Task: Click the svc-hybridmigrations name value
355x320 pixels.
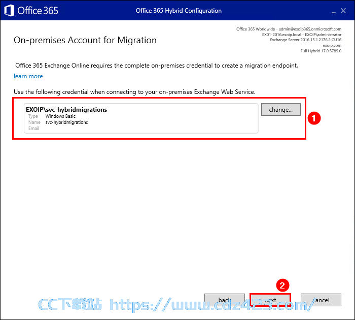Action: pos(66,122)
